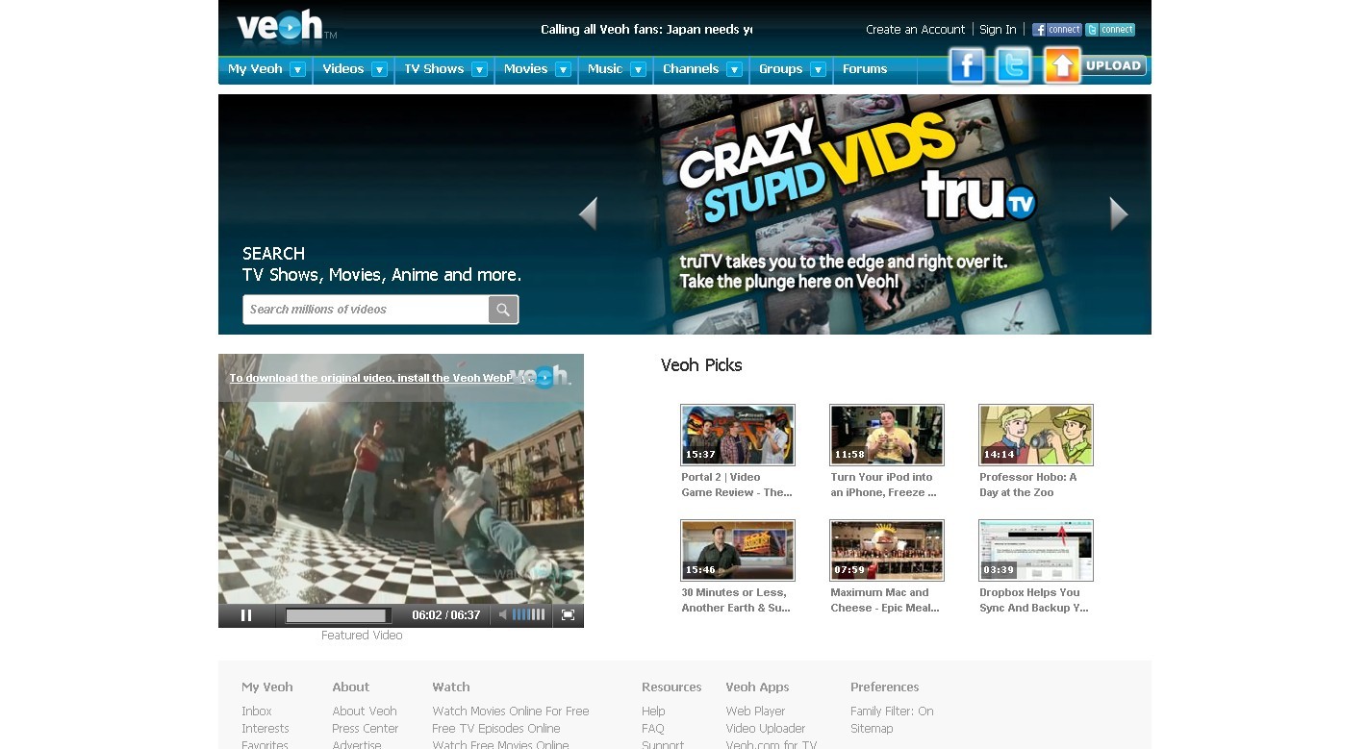Image resolution: width=1367 pixels, height=749 pixels.
Task: Expand the Groups dropdown arrow
Action: pos(818,69)
